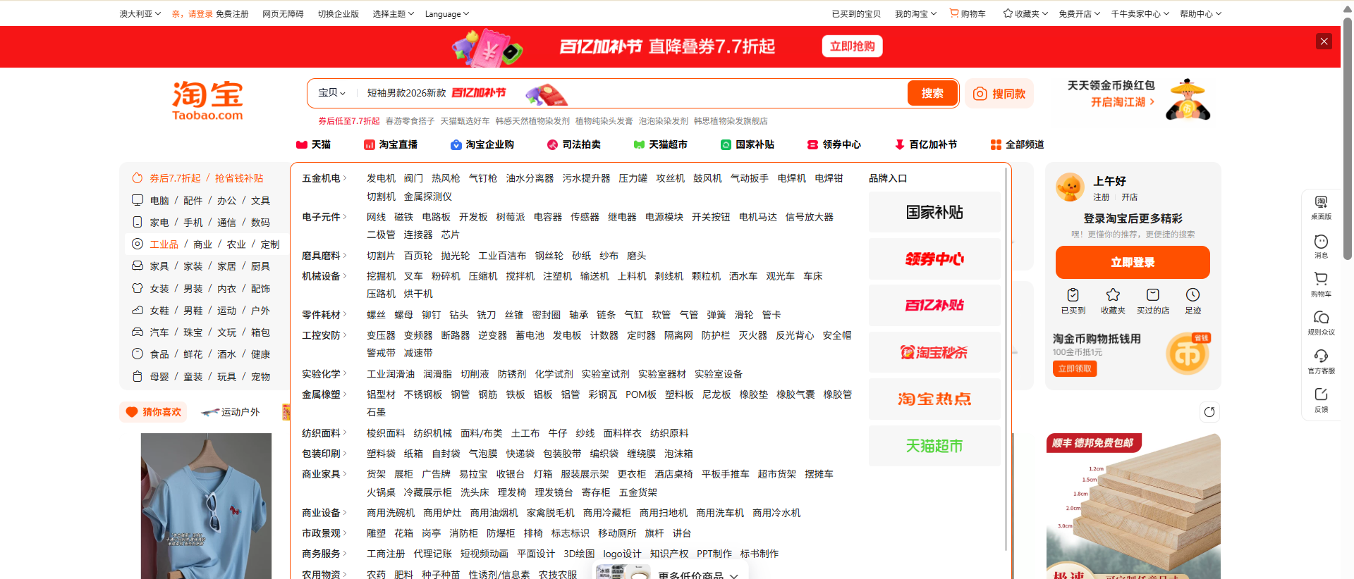Viewport: 1354px width, 579px height.
Task: Switch to the 运动户外 tab
Action: pos(231,412)
